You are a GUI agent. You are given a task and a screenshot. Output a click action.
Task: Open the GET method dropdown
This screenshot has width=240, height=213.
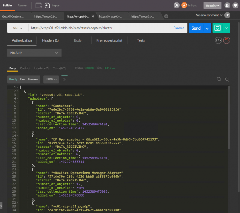tap(18, 28)
